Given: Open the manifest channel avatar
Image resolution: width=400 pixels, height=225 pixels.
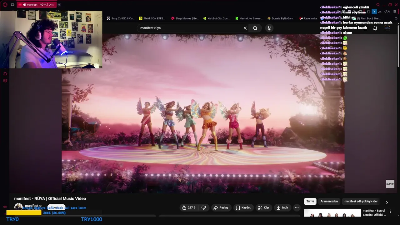Looking at the screenshot, I should 18,207.
